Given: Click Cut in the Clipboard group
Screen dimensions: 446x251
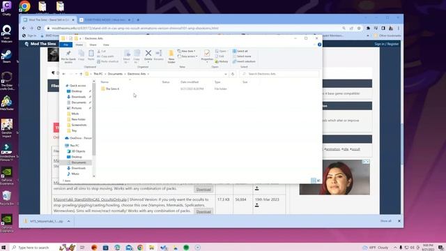Looking at the screenshot, I should point(102,51).
